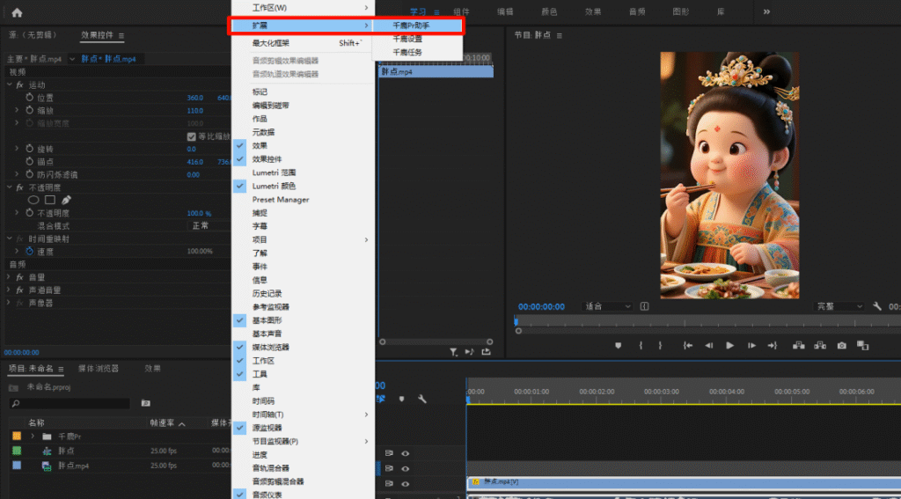901x499 pixels.
Task: Click the project panel search field
Action: point(70,403)
